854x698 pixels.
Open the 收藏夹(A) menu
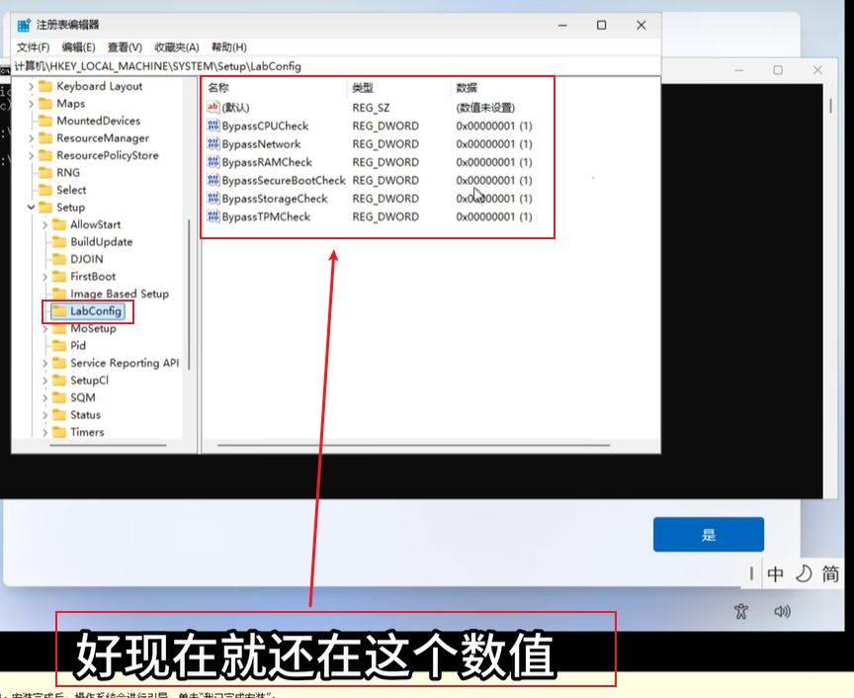point(176,47)
